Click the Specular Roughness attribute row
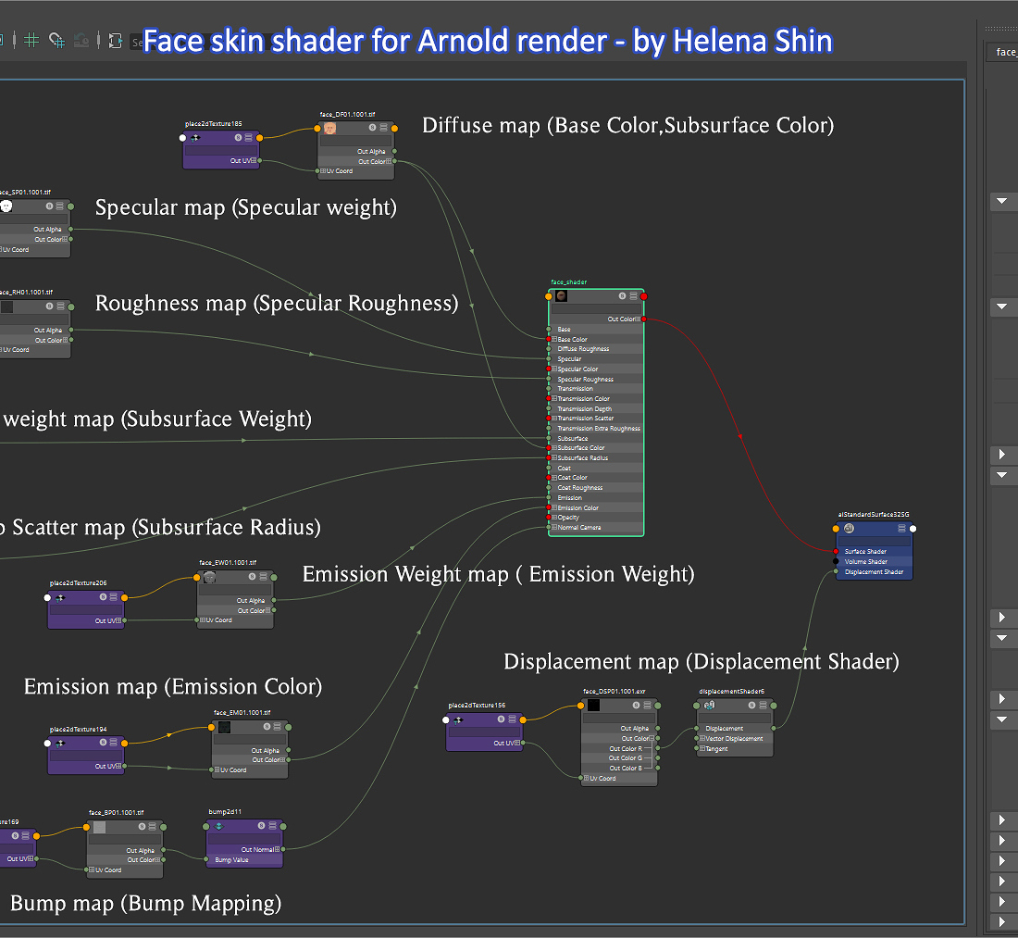Image resolution: width=1018 pixels, height=938 pixels. pos(596,380)
